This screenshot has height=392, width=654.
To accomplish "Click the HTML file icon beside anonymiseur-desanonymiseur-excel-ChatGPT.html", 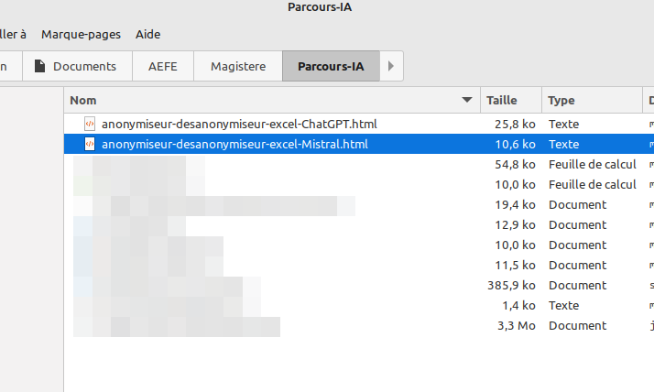I will [x=90, y=124].
